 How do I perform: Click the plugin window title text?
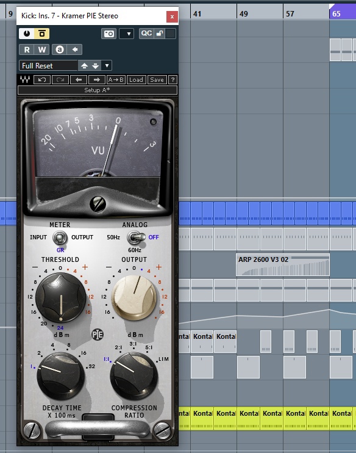click(69, 16)
